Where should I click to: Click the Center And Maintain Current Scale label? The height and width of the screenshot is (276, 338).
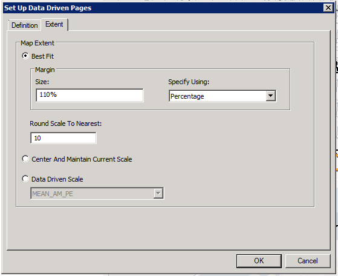pyautogui.click(x=82, y=159)
